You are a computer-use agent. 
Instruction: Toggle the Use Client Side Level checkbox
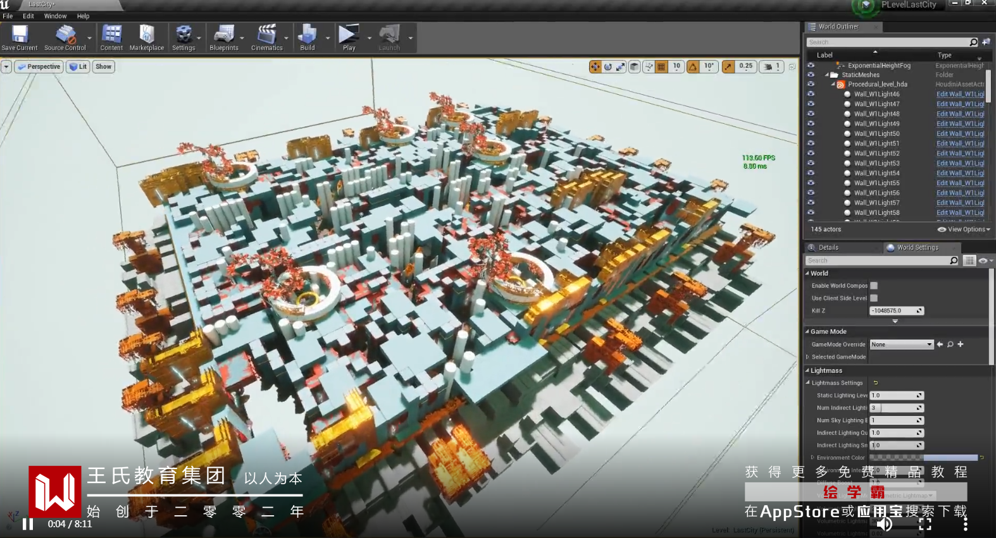pos(874,298)
